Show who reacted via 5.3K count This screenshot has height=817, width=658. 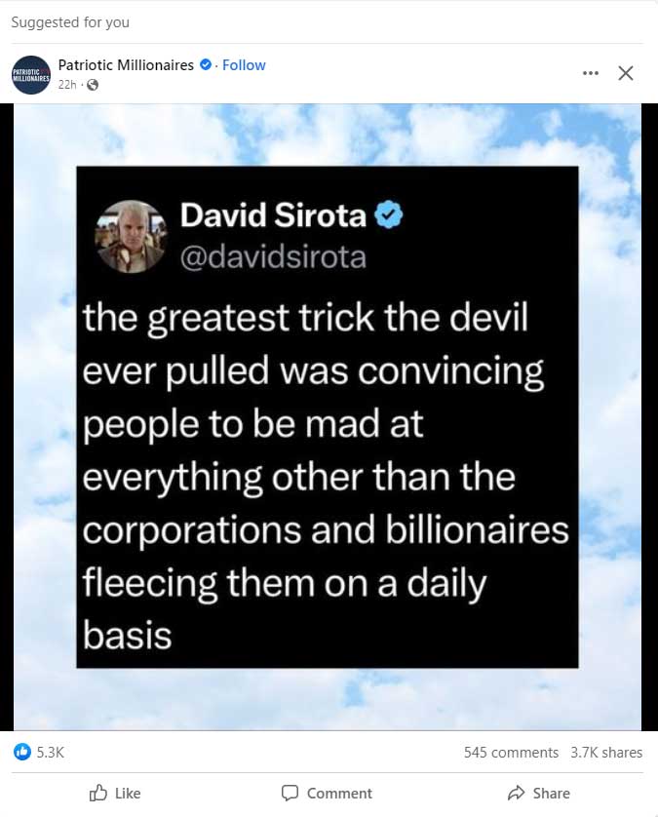coord(51,752)
